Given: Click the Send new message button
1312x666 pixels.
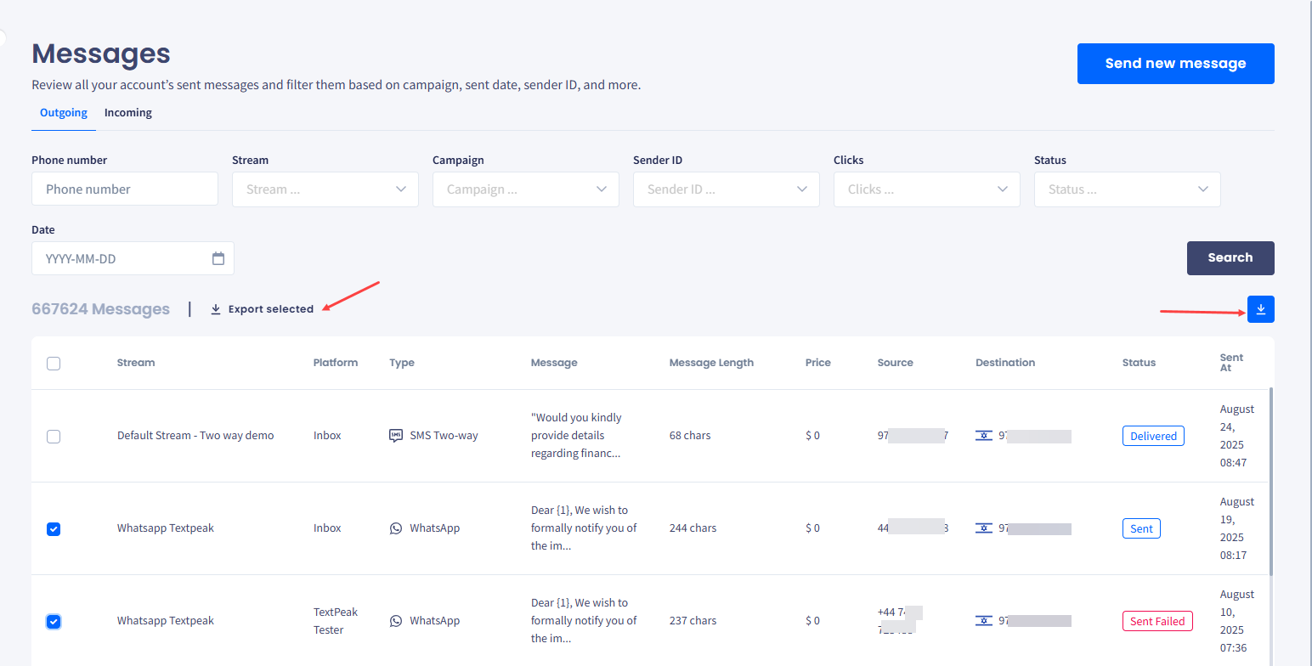Looking at the screenshot, I should click(x=1175, y=63).
